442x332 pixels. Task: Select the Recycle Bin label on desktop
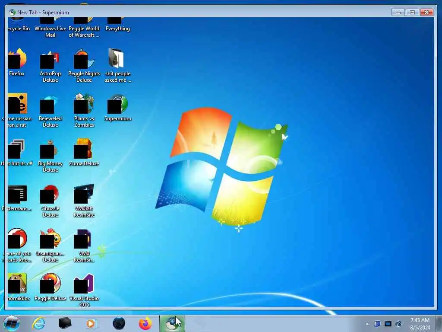tap(19, 29)
